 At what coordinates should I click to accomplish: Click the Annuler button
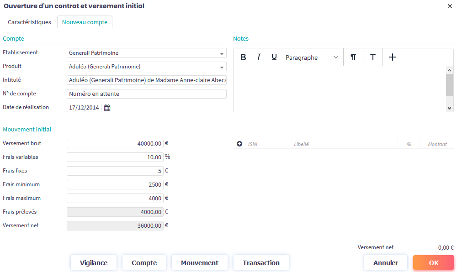click(385, 263)
